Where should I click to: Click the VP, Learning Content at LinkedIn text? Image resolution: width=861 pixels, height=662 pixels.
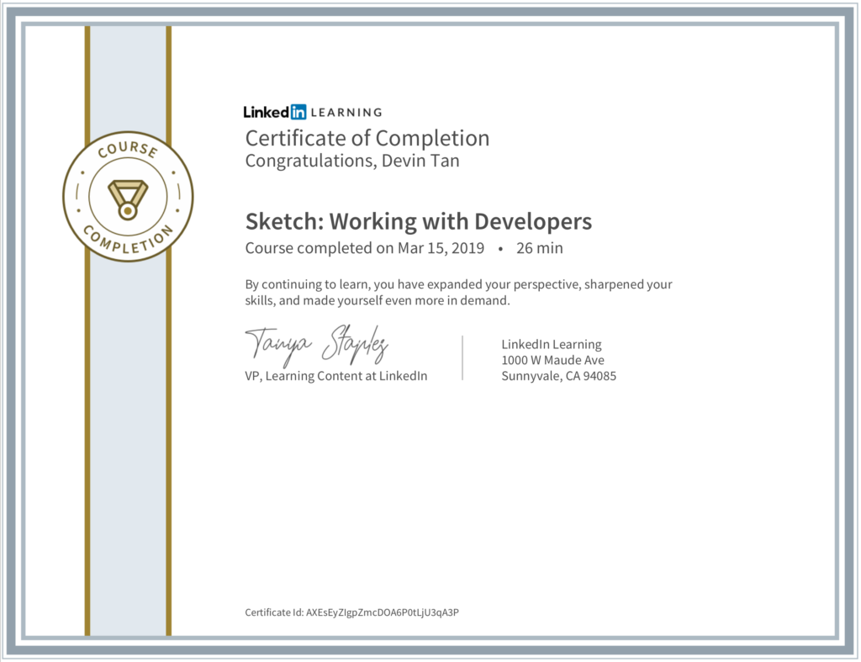coord(335,376)
